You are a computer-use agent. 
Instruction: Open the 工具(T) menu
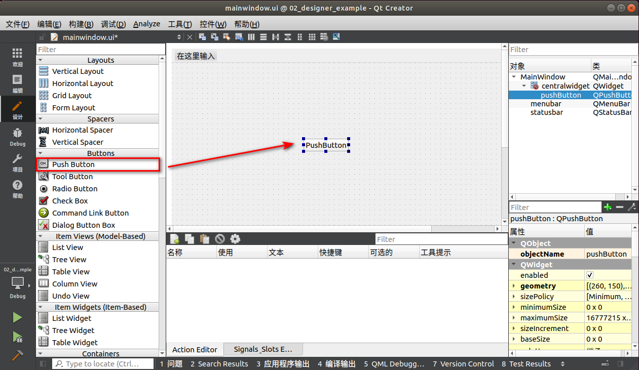pyautogui.click(x=180, y=24)
